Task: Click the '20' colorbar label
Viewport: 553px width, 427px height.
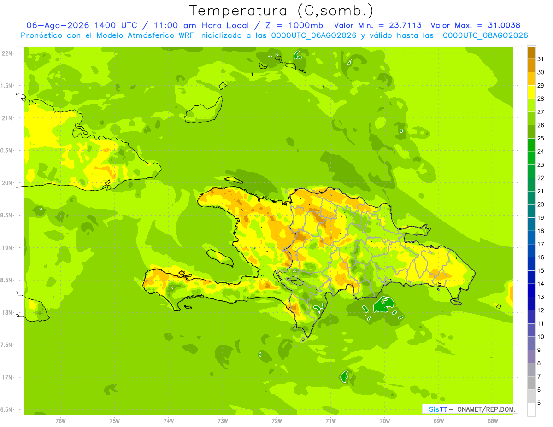Action: click(541, 205)
